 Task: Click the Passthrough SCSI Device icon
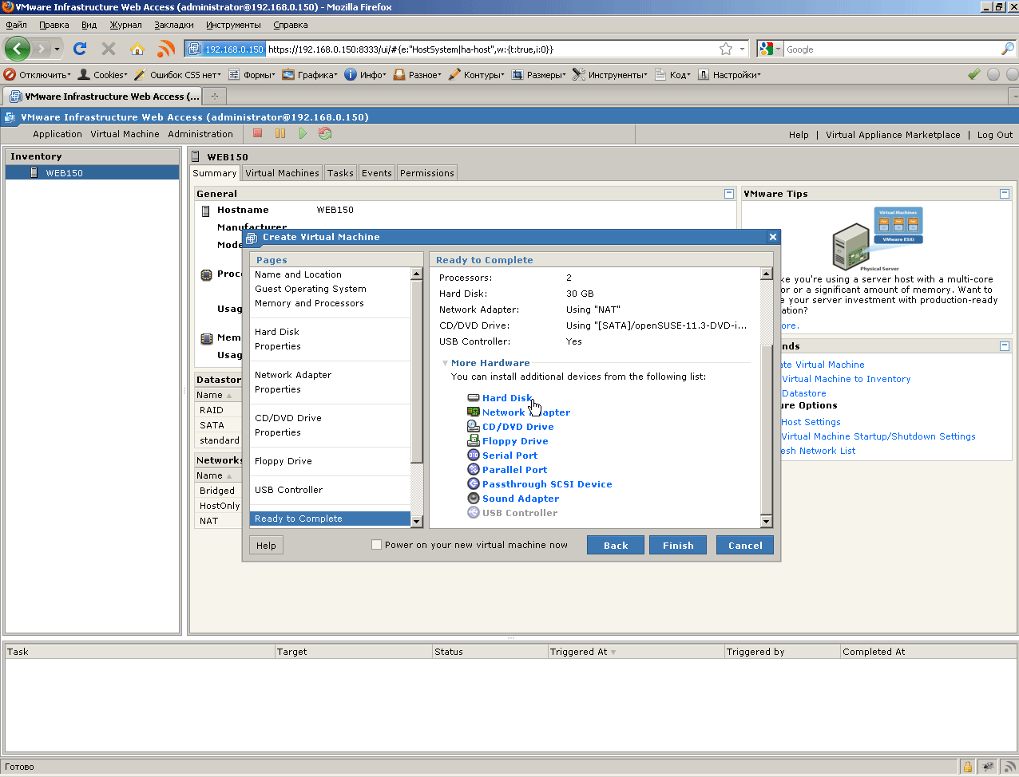(x=474, y=484)
